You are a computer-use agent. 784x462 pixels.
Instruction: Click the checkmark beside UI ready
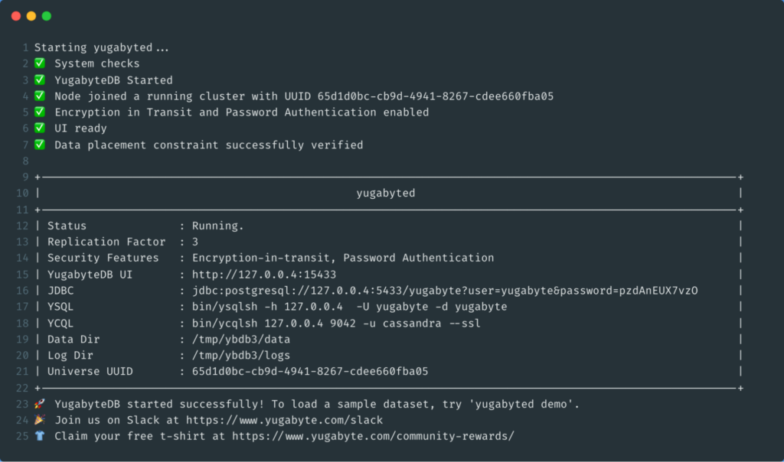40,128
